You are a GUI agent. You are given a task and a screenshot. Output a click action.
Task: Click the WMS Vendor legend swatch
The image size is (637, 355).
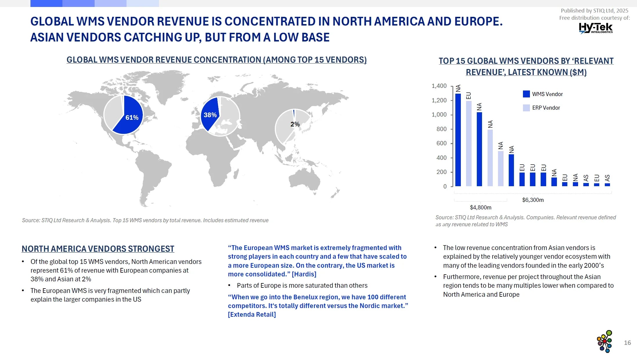point(526,94)
